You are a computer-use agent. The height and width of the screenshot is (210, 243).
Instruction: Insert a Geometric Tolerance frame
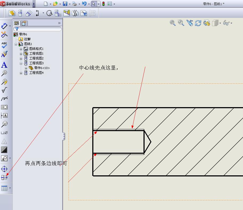4,107
